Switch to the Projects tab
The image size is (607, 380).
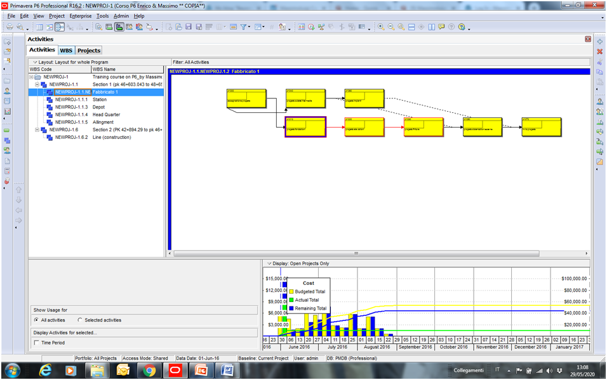point(89,50)
